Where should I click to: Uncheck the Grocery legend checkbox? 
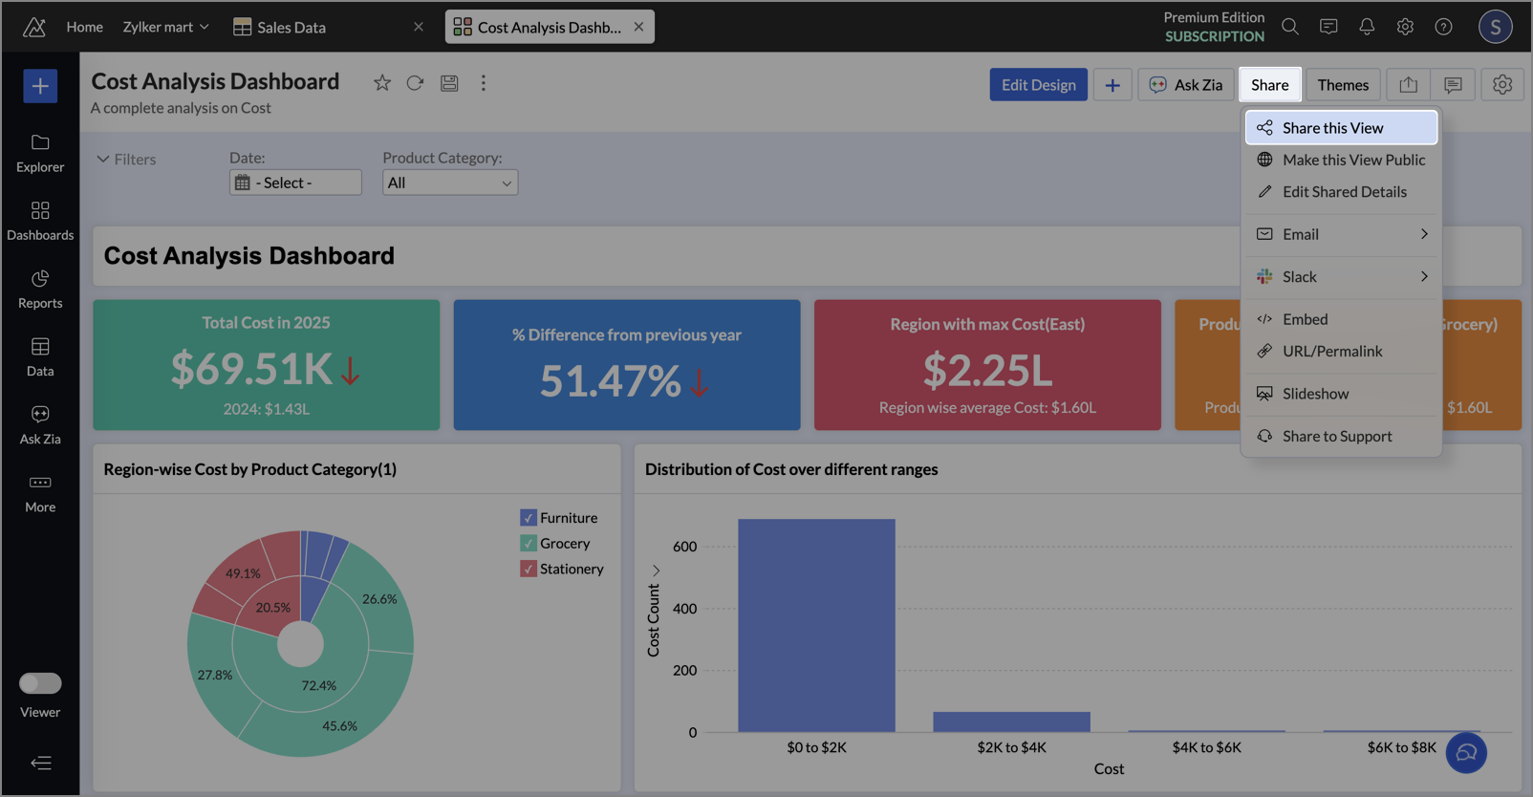coord(529,544)
